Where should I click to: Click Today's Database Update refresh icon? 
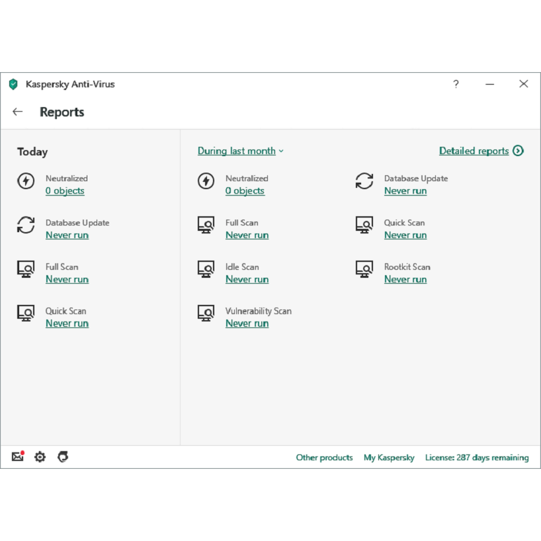pos(26,225)
